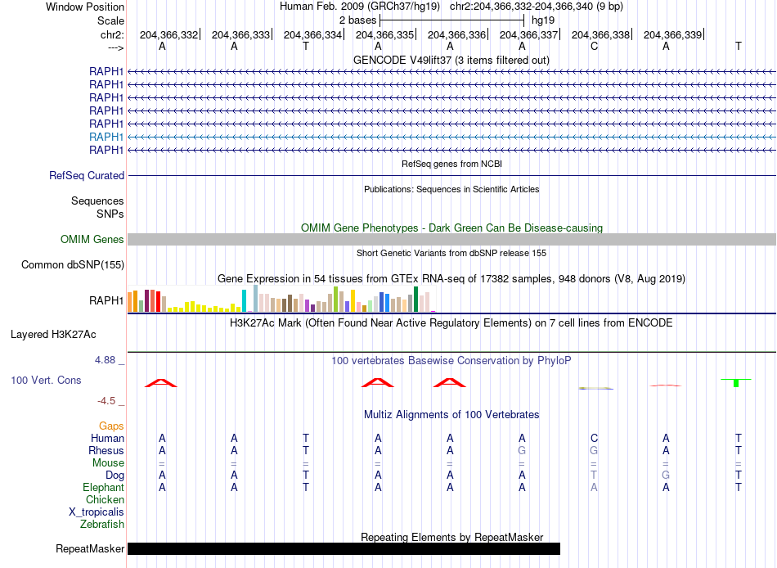Select coordinate label 204,366,336
The height and width of the screenshot is (568, 777).
pyautogui.click(x=457, y=34)
